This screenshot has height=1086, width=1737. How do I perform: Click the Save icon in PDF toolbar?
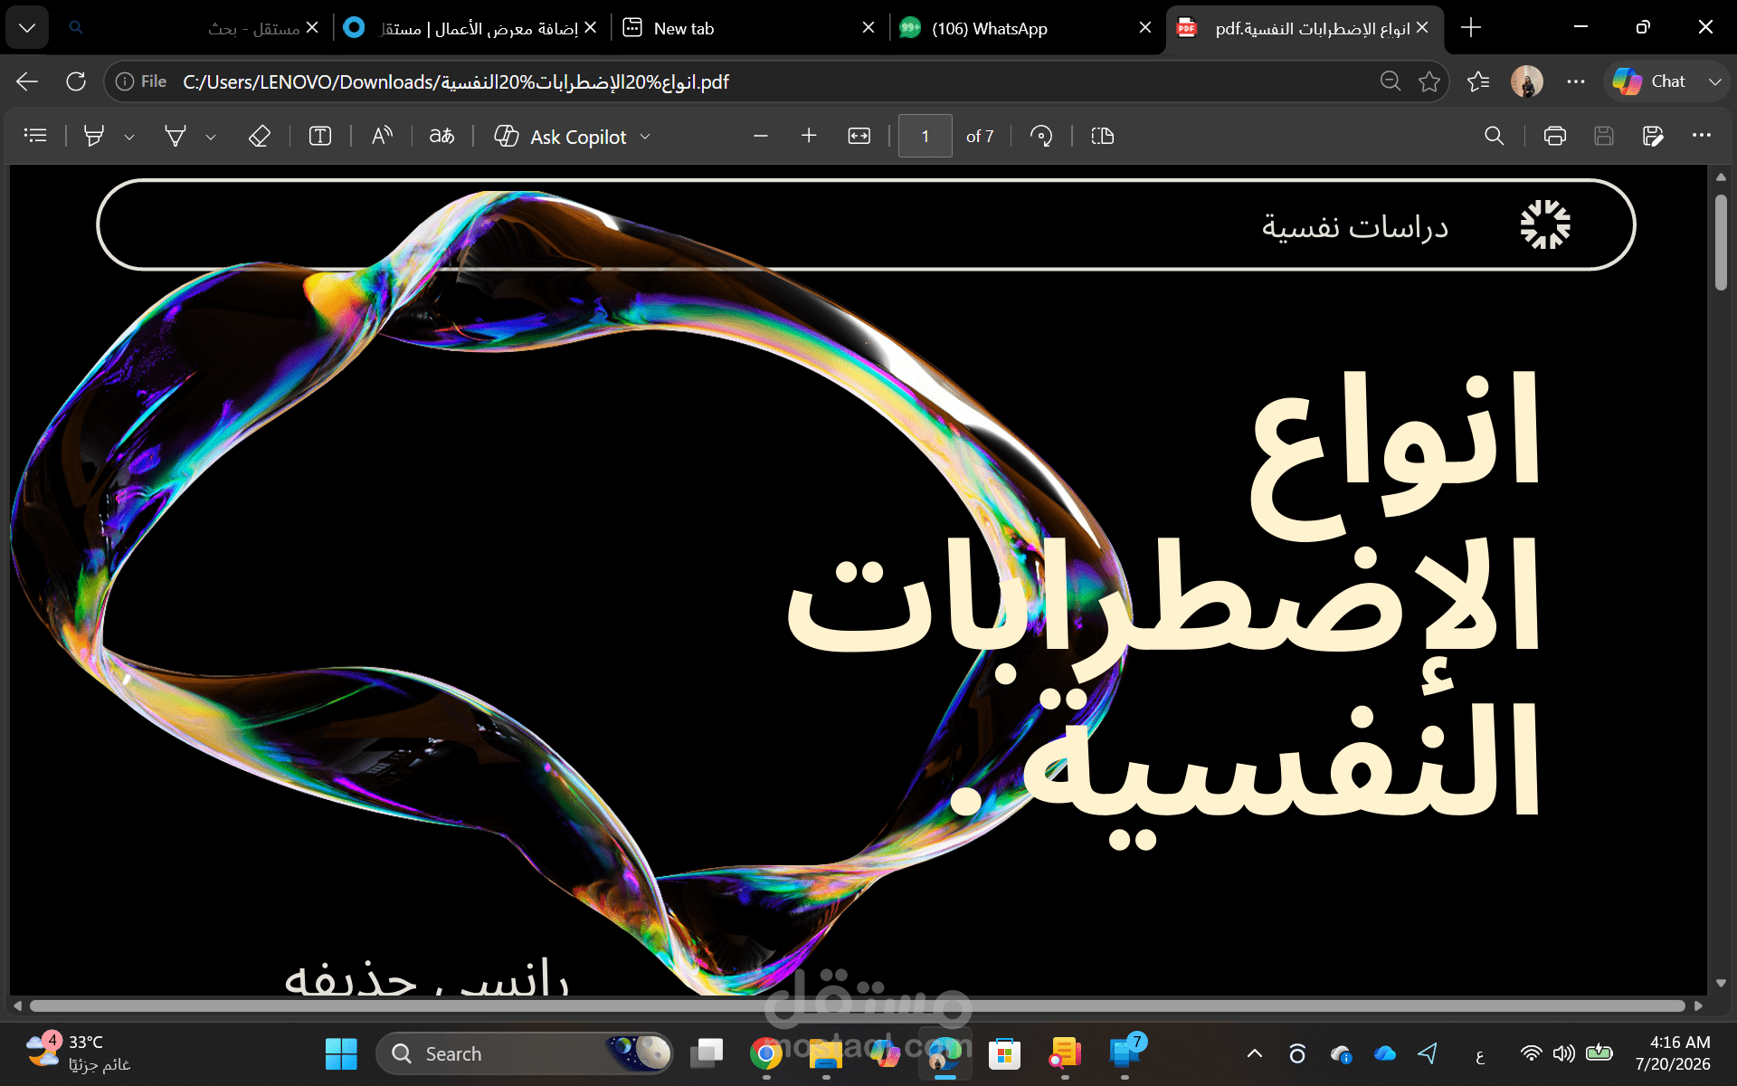[x=1604, y=136]
